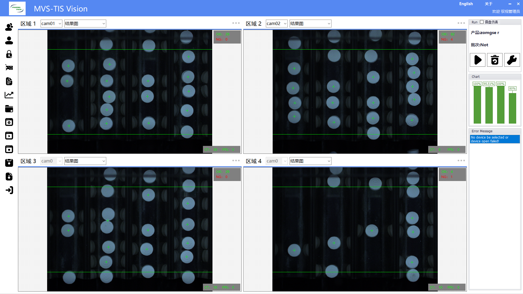
Task: Expand the cam01 camera dropdown
Action: point(51,24)
